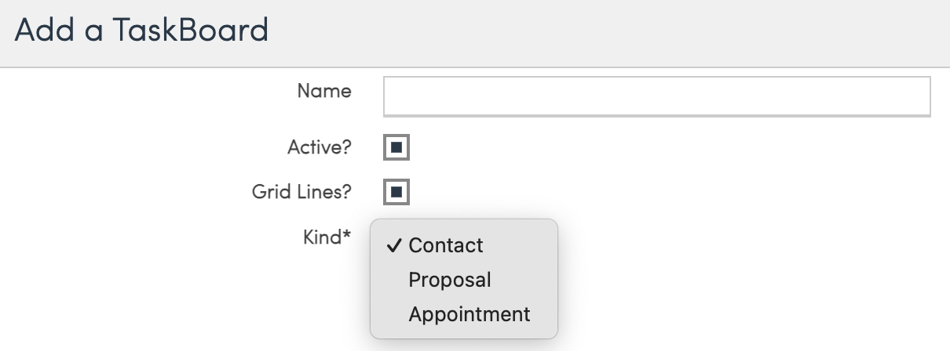Screen dimensions: 950x351
Task: Select Contact from the Kind dropdown
Action: coord(446,245)
